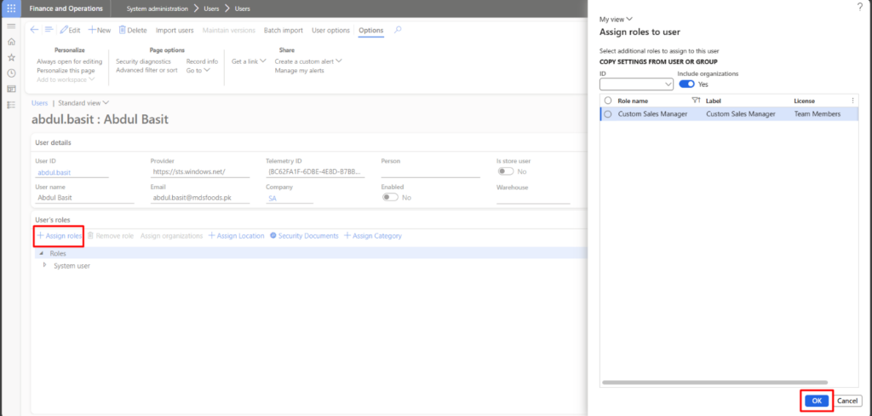
Task: Click the Label column header
Action: coord(713,101)
